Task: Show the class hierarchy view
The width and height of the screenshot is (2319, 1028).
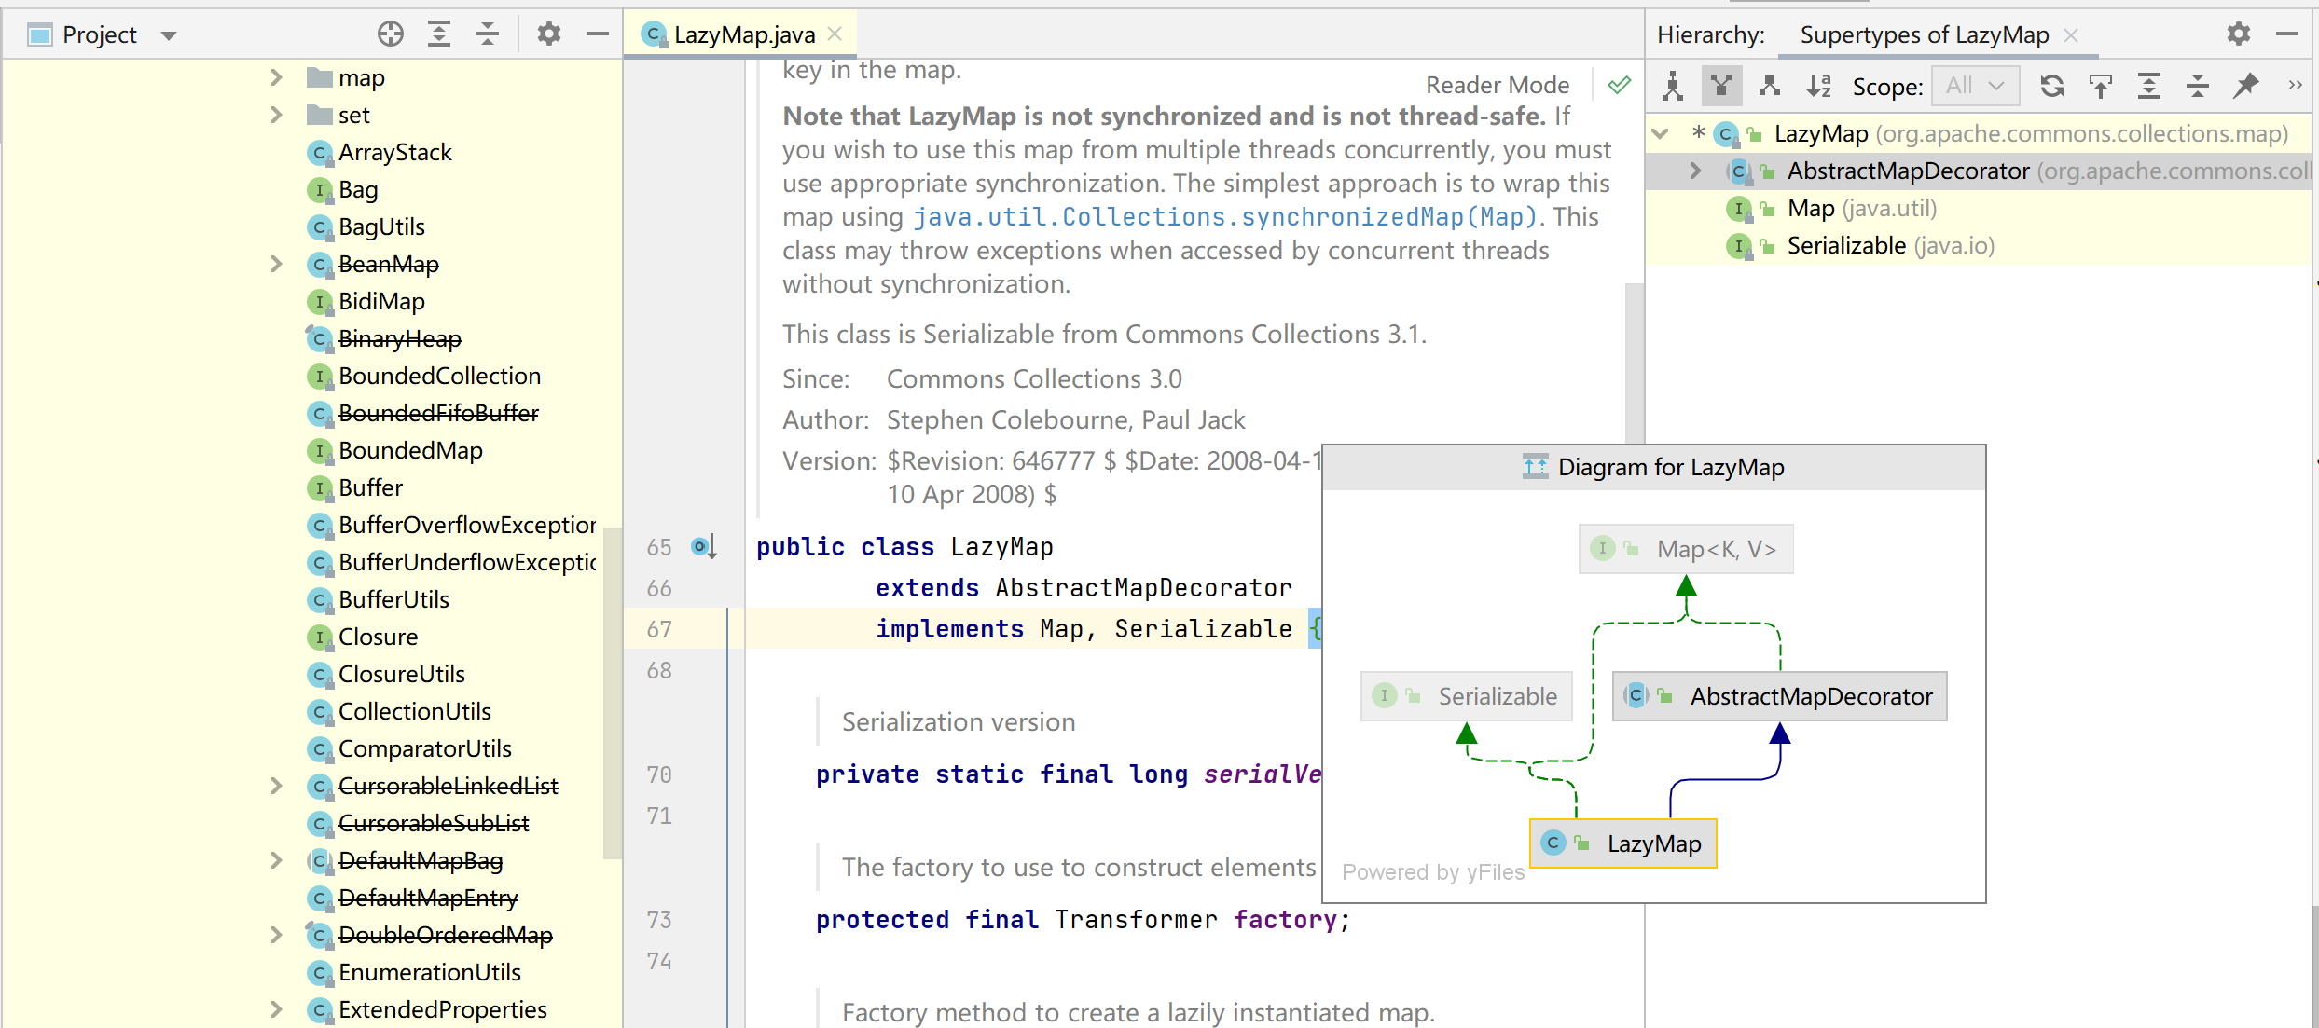Action: coord(1673,86)
